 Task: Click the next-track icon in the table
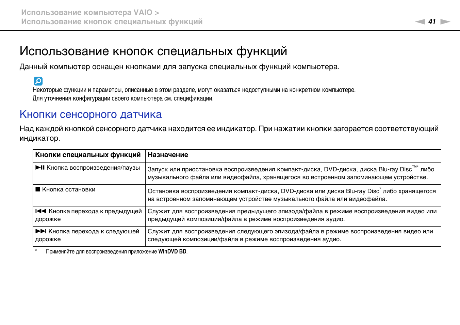pyautogui.click(x=41, y=231)
